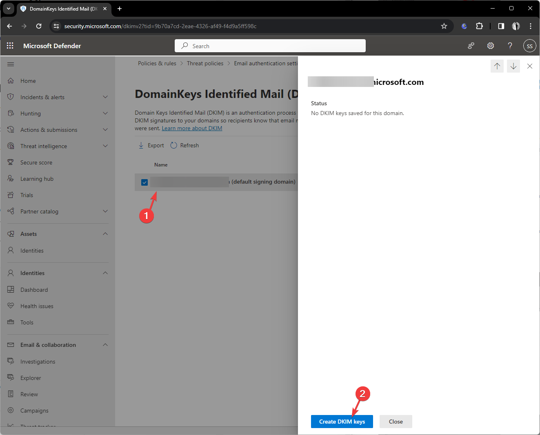Collapse Email & collaboration chevron

[105, 345]
